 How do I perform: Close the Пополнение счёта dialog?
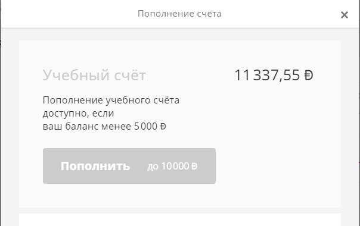(x=344, y=15)
